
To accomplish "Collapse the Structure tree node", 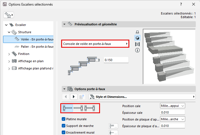I will click(9, 32).
